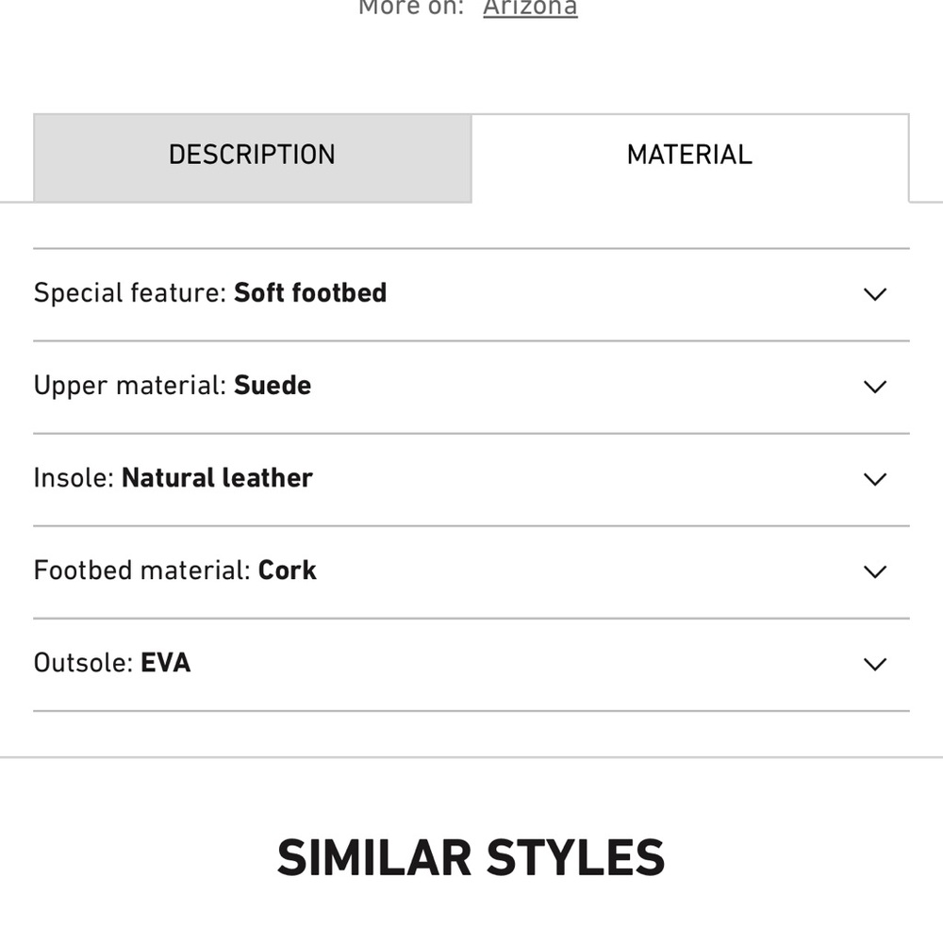Click the More on label text
The width and height of the screenshot is (943, 943).
point(411,8)
